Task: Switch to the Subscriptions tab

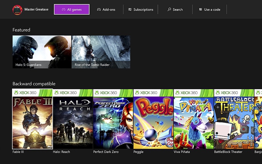Action: point(141,10)
